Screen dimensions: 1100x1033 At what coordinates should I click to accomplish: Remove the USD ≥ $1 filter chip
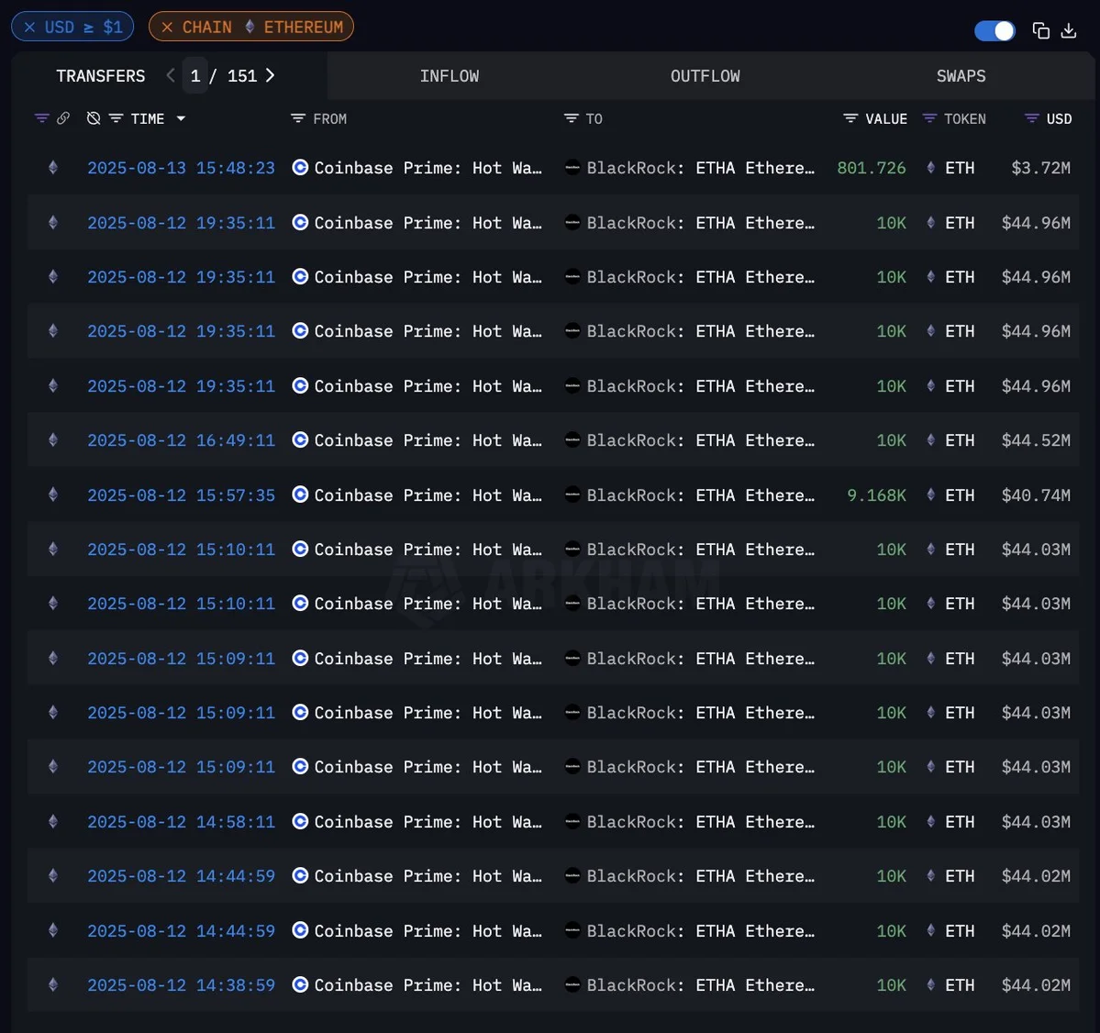(30, 28)
